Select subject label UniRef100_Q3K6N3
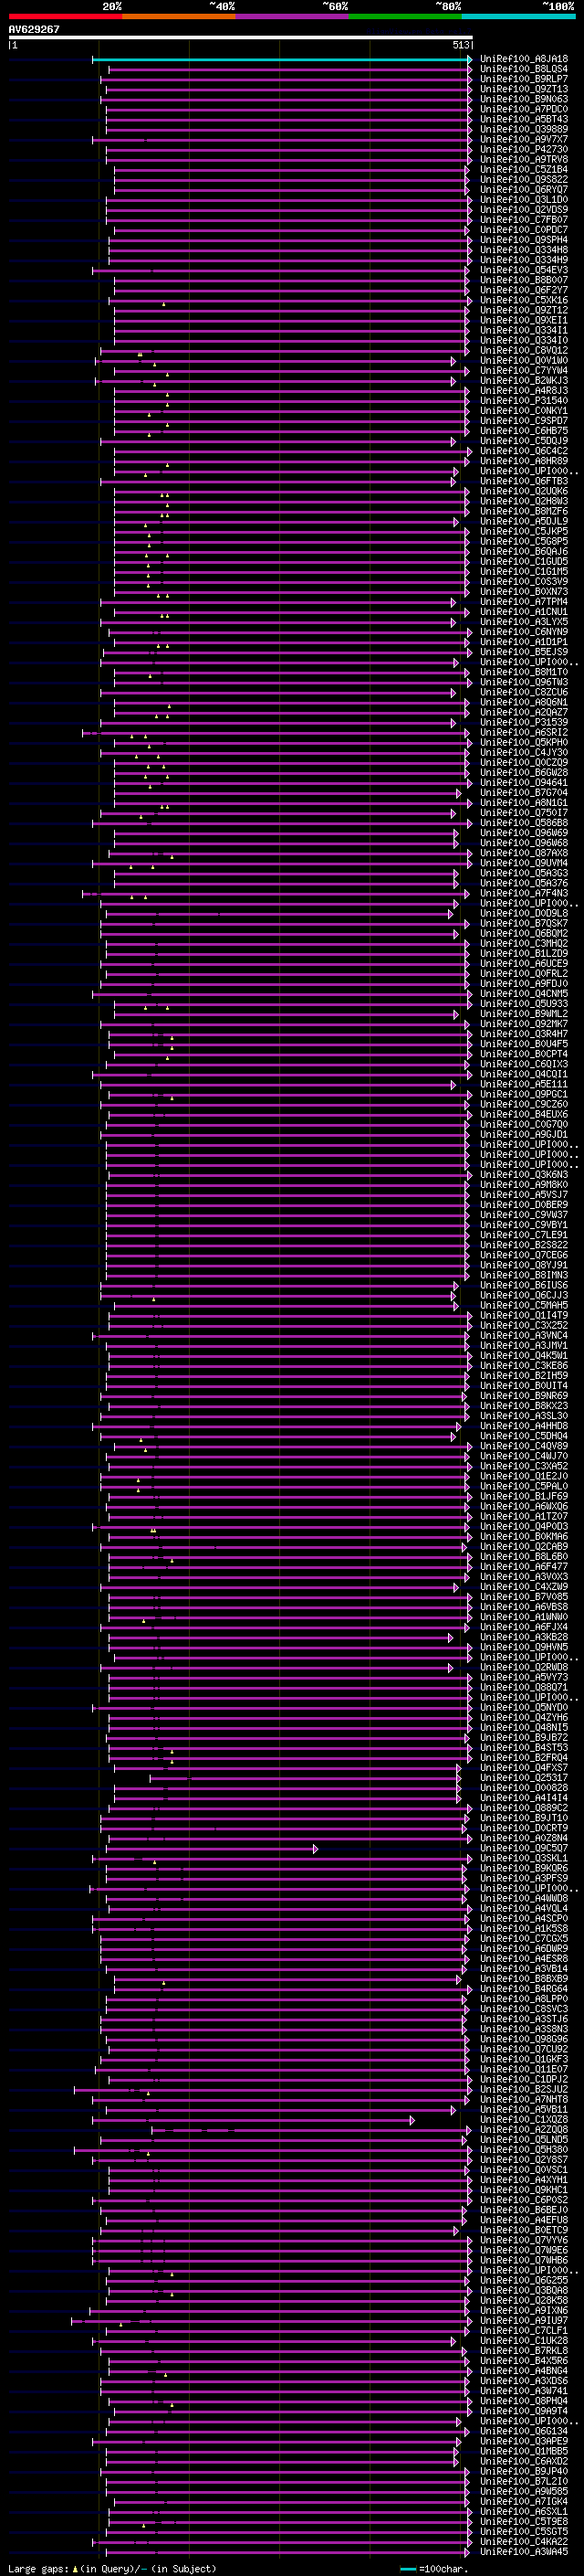Viewport: 584px width, 2576px height. tap(524, 1175)
